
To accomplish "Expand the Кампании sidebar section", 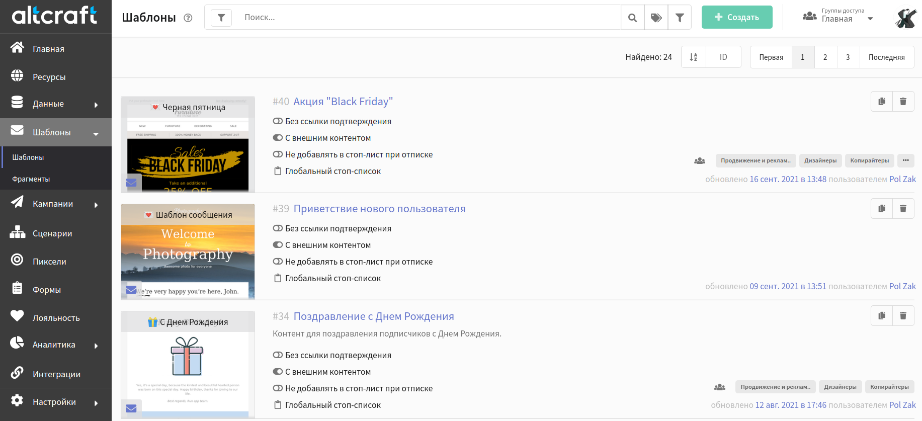I will [x=55, y=204].
